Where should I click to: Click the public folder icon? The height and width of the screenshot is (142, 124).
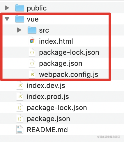pos(20,8)
